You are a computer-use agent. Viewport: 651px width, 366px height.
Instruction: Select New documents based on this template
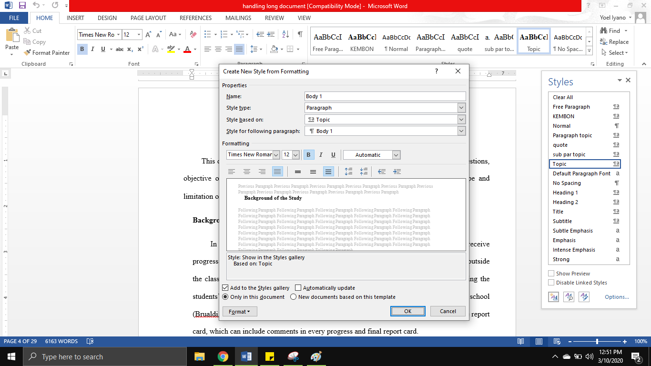[x=293, y=296]
